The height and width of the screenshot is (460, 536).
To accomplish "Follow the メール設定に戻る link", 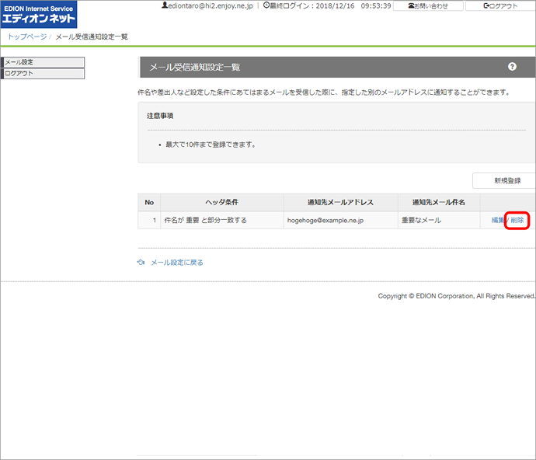I will 176,263.
